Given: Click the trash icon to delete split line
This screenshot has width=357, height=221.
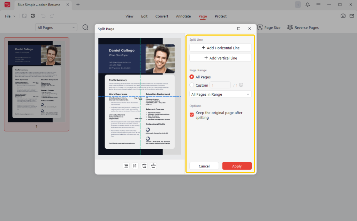Looking at the screenshot, I should click(144, 166).
